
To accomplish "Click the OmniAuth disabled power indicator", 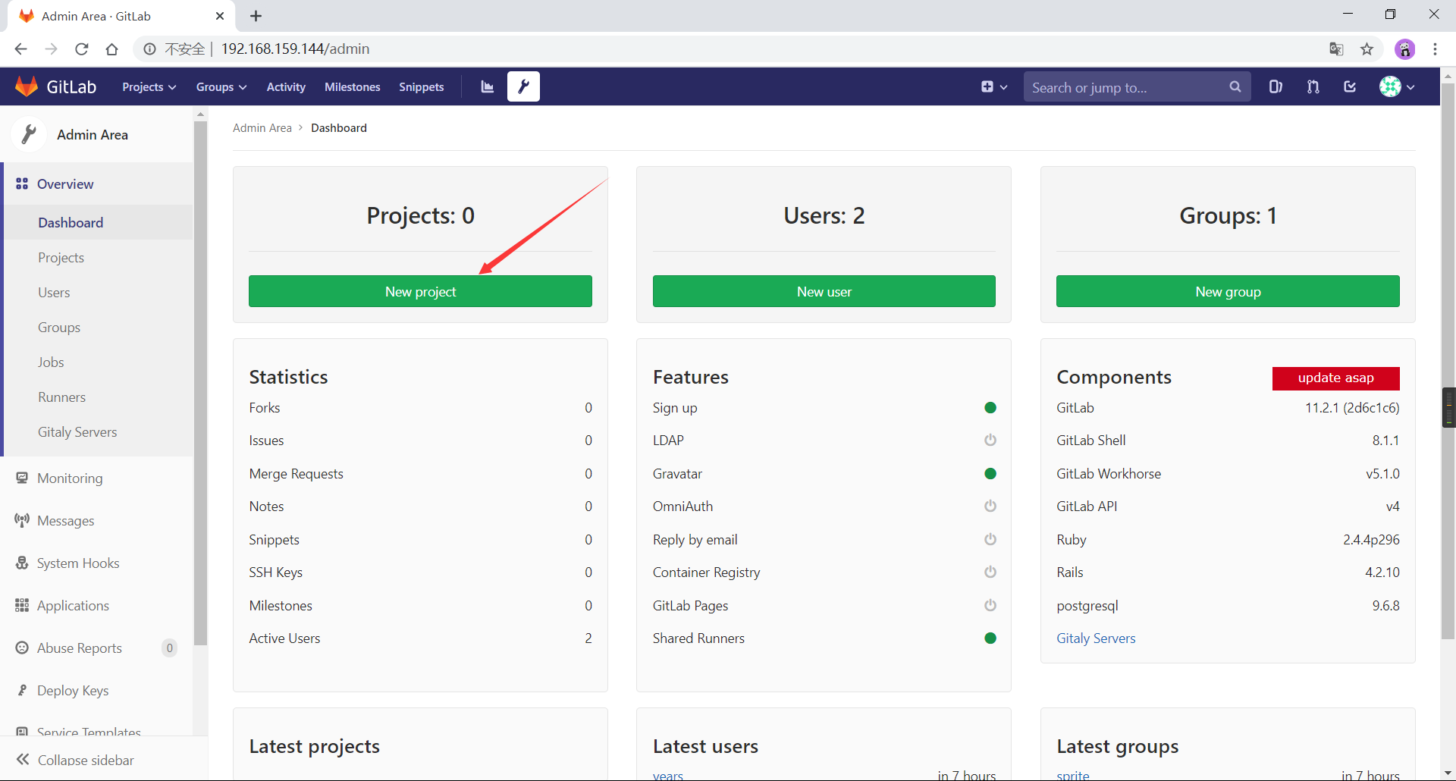I will [x=990, y=506].
